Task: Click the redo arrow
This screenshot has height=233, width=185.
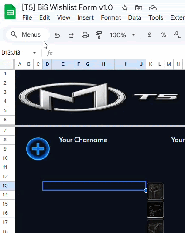Action: tap(71, 35)
